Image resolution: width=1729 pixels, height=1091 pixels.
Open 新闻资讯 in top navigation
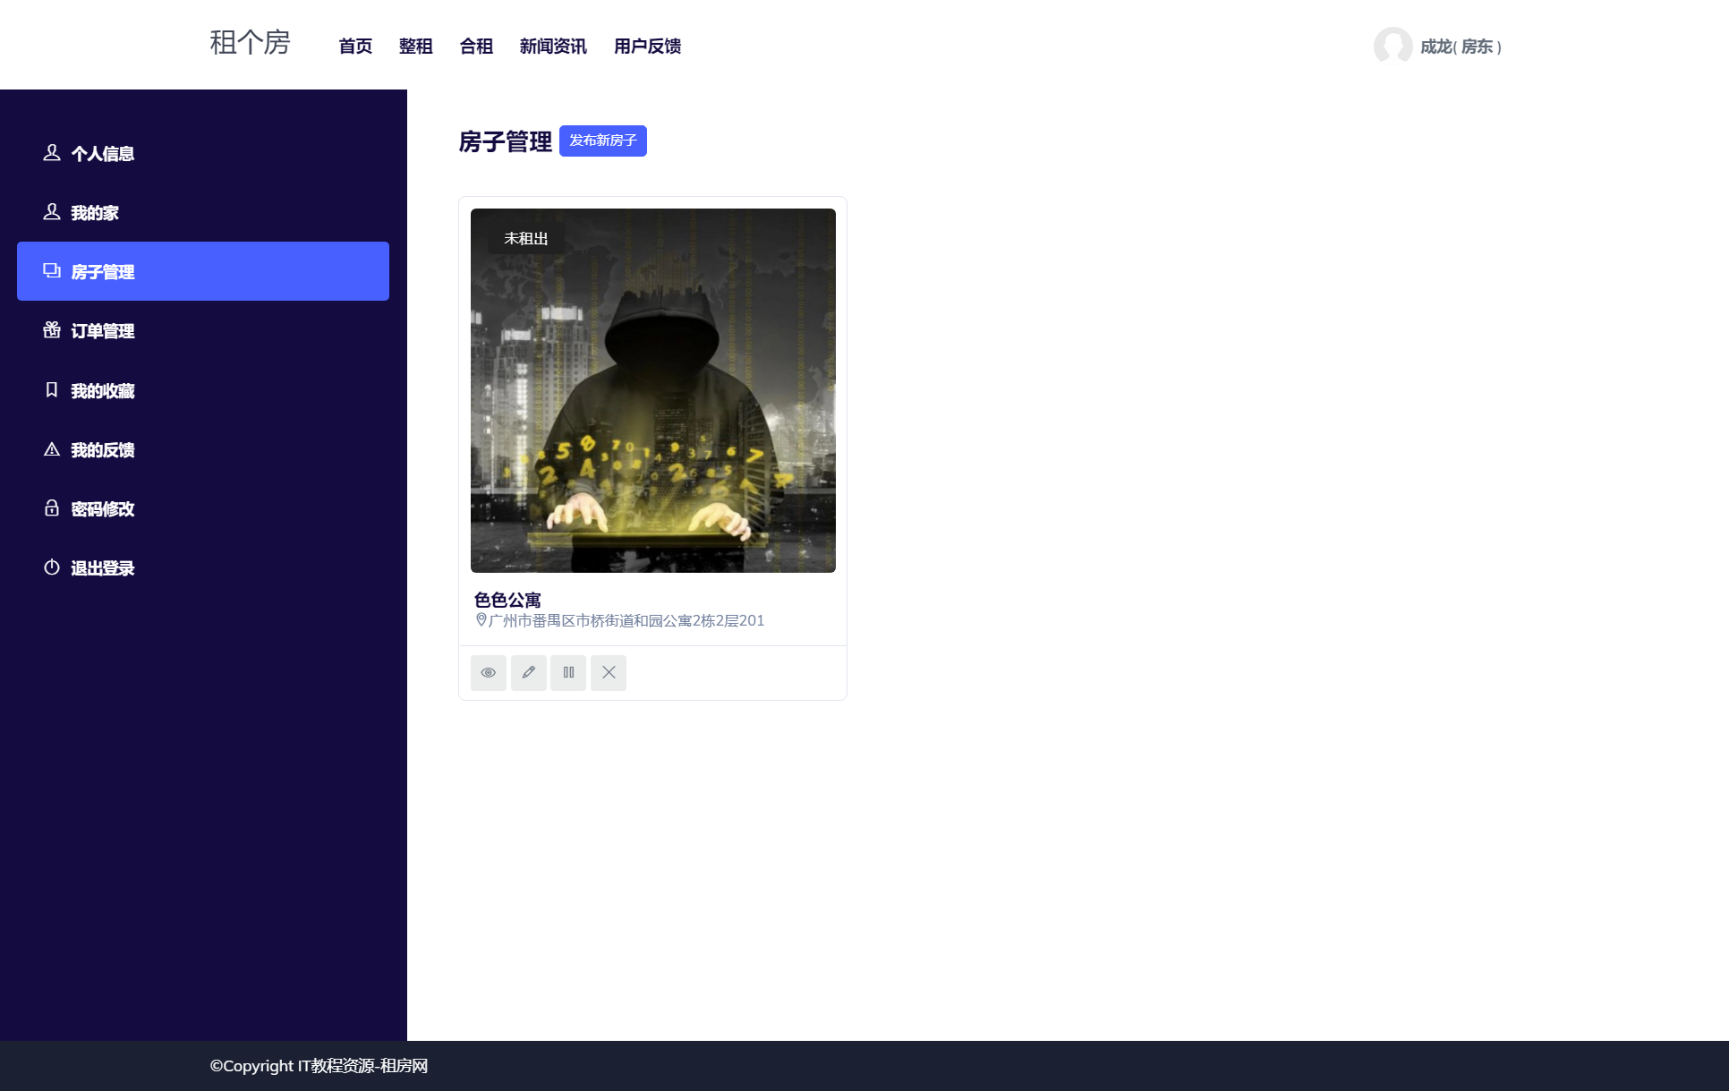553,47
